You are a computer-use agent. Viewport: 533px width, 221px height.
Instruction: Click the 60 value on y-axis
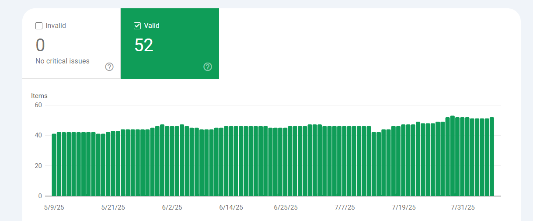pos(38,105)
